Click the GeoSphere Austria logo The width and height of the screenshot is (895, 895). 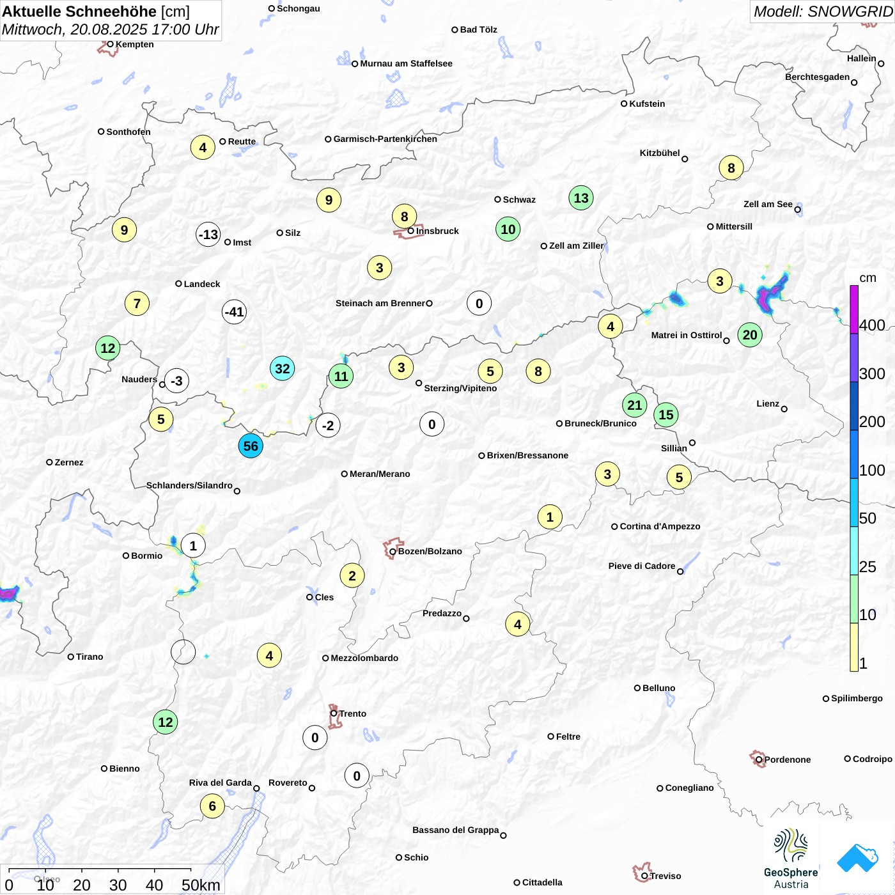coord(791,859)
